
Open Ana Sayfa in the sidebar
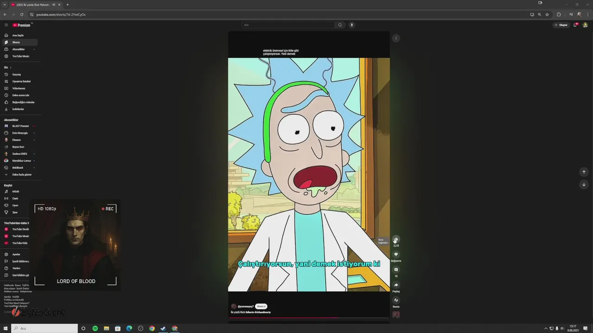click(x=20, y=35)
